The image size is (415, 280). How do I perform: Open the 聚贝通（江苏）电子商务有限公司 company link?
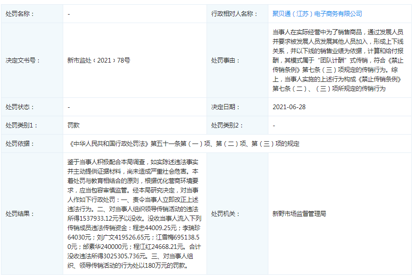coord(317,14)
